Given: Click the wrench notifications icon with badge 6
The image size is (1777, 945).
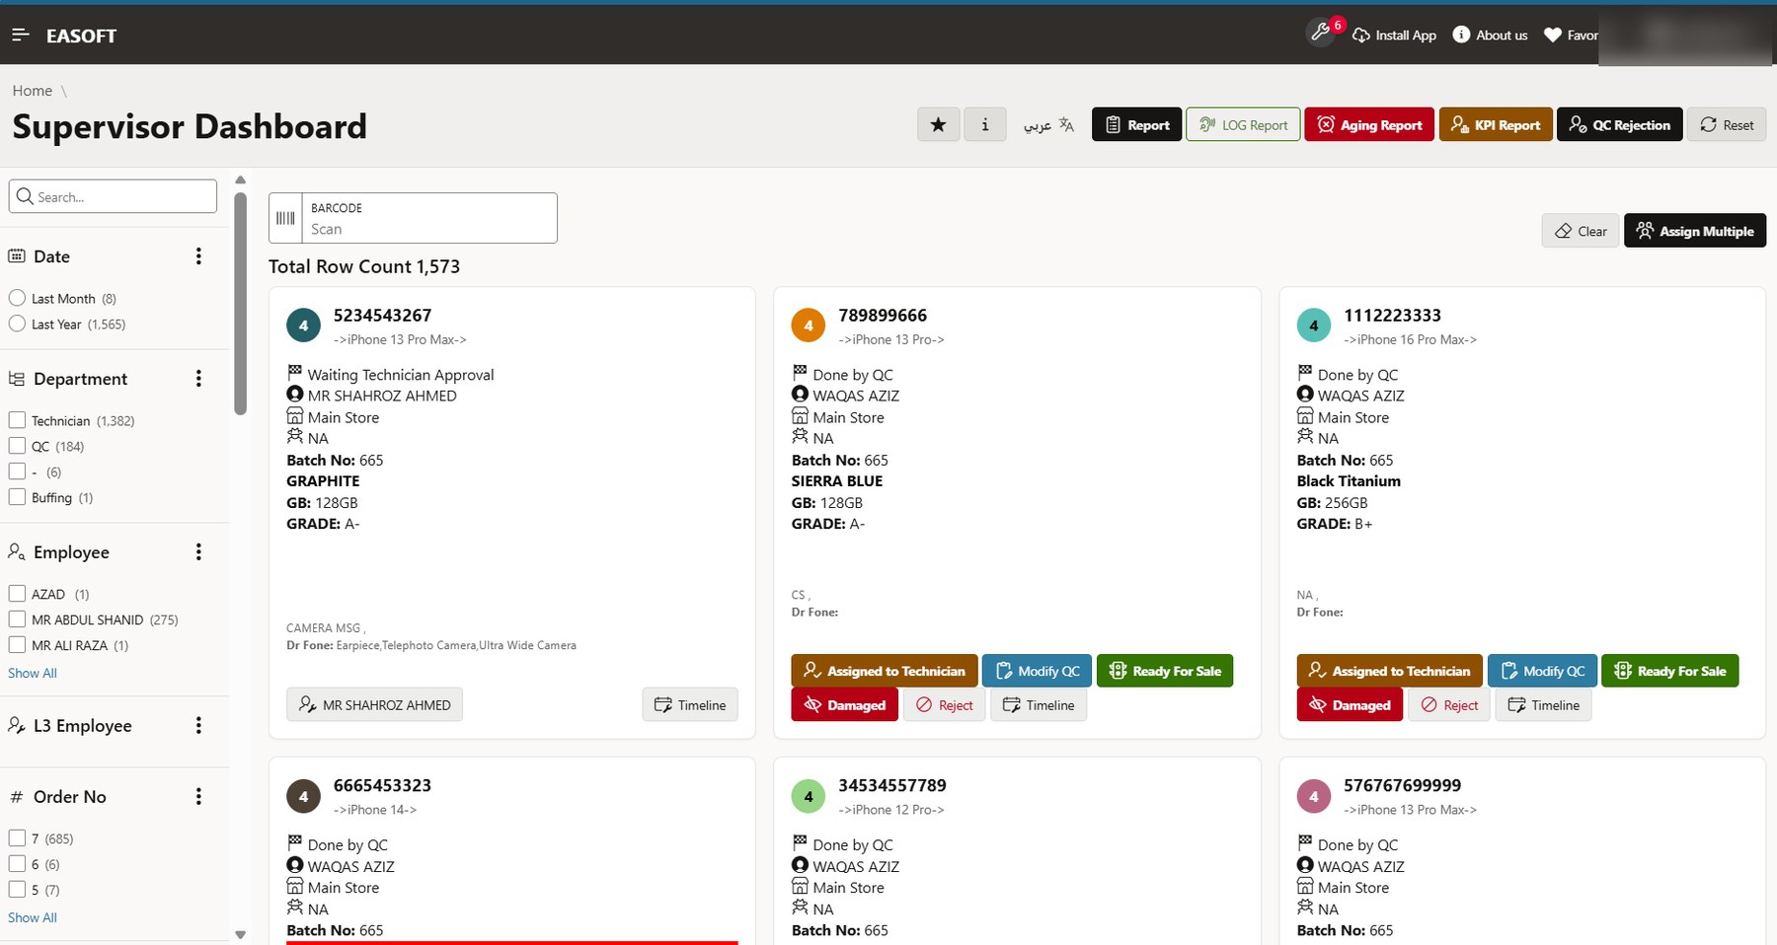Looking at the screenshot, I should tap(1323, 33).
